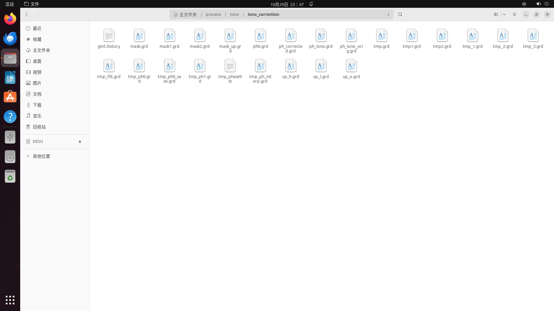
Task: Select the tmp_phaselist file
Action: (230, 71)
